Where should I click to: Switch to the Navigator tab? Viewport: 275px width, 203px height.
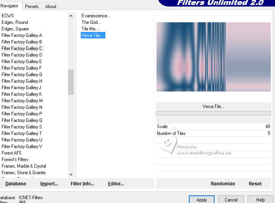pos(10,6)
